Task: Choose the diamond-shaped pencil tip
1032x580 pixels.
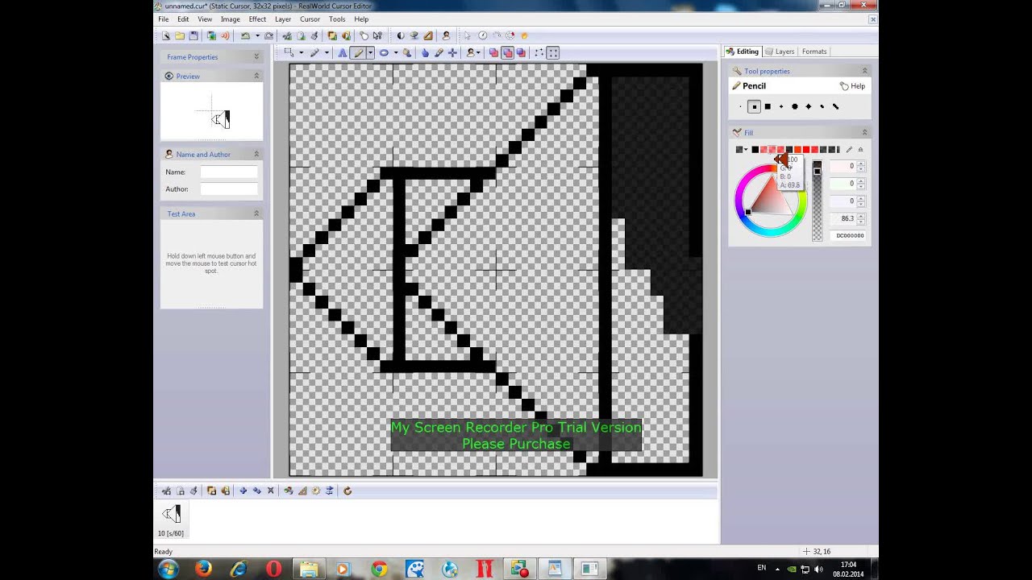Action: coord(809,106)
